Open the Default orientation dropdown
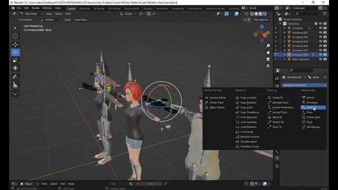This screenshot has width=338, height=190. (x=51, y=20)
